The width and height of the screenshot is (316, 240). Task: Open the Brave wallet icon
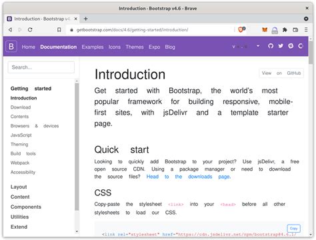[295, 30]
